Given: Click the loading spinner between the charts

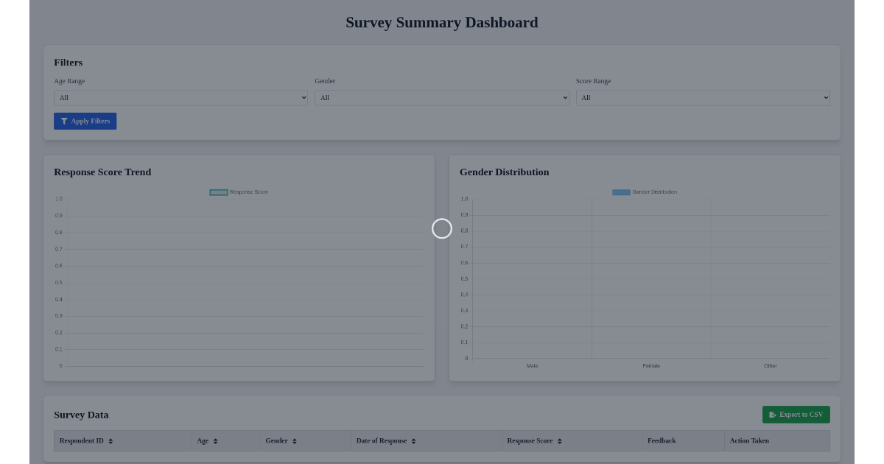Looking at the screenshot, I should point(442,228).
